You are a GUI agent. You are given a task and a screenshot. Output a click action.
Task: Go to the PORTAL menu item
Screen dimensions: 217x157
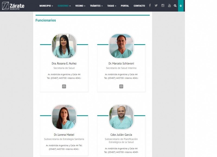pos(125,6)
